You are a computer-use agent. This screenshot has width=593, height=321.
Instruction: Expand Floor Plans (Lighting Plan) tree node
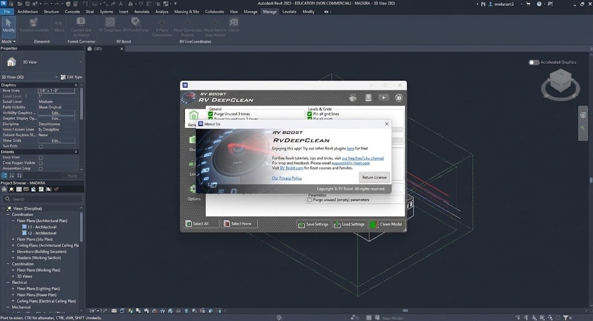tap(13, 289)
